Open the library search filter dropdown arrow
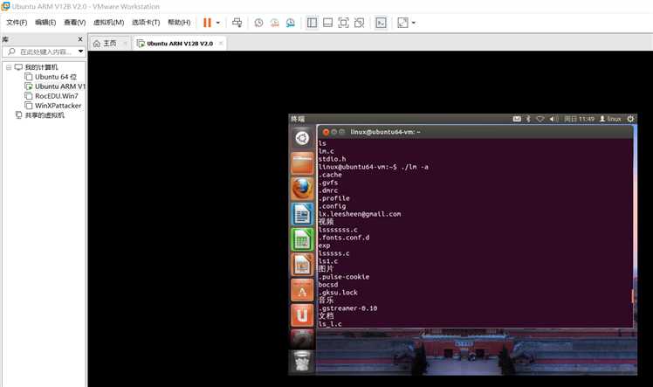The height and width of the screenshot is (387, 653). click(x=81, y=52)
